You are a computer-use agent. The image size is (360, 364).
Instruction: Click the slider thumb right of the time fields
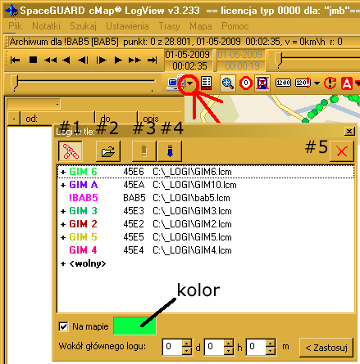tap(278, 60)
